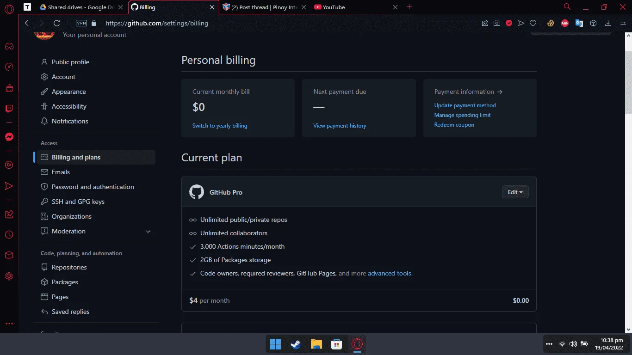Viewport: 632px width, 355px height.
Task: Select the pinned T tab
Action: tap(27, 7)
